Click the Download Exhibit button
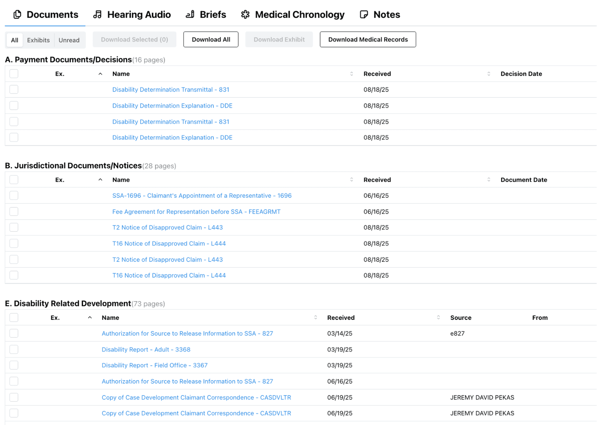The height and width of the screenshot is (425, 597). pyautogui.click(x=279, y=40)
